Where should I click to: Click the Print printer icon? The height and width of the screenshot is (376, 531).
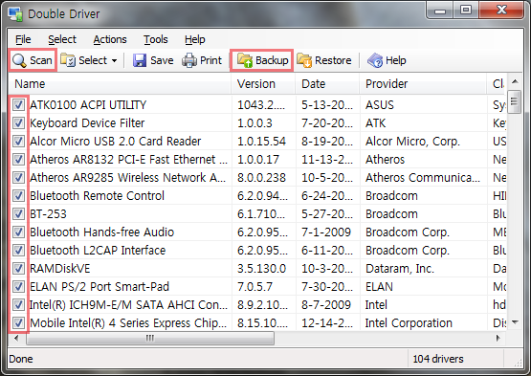pyautogui.click(x=189, y=60)
